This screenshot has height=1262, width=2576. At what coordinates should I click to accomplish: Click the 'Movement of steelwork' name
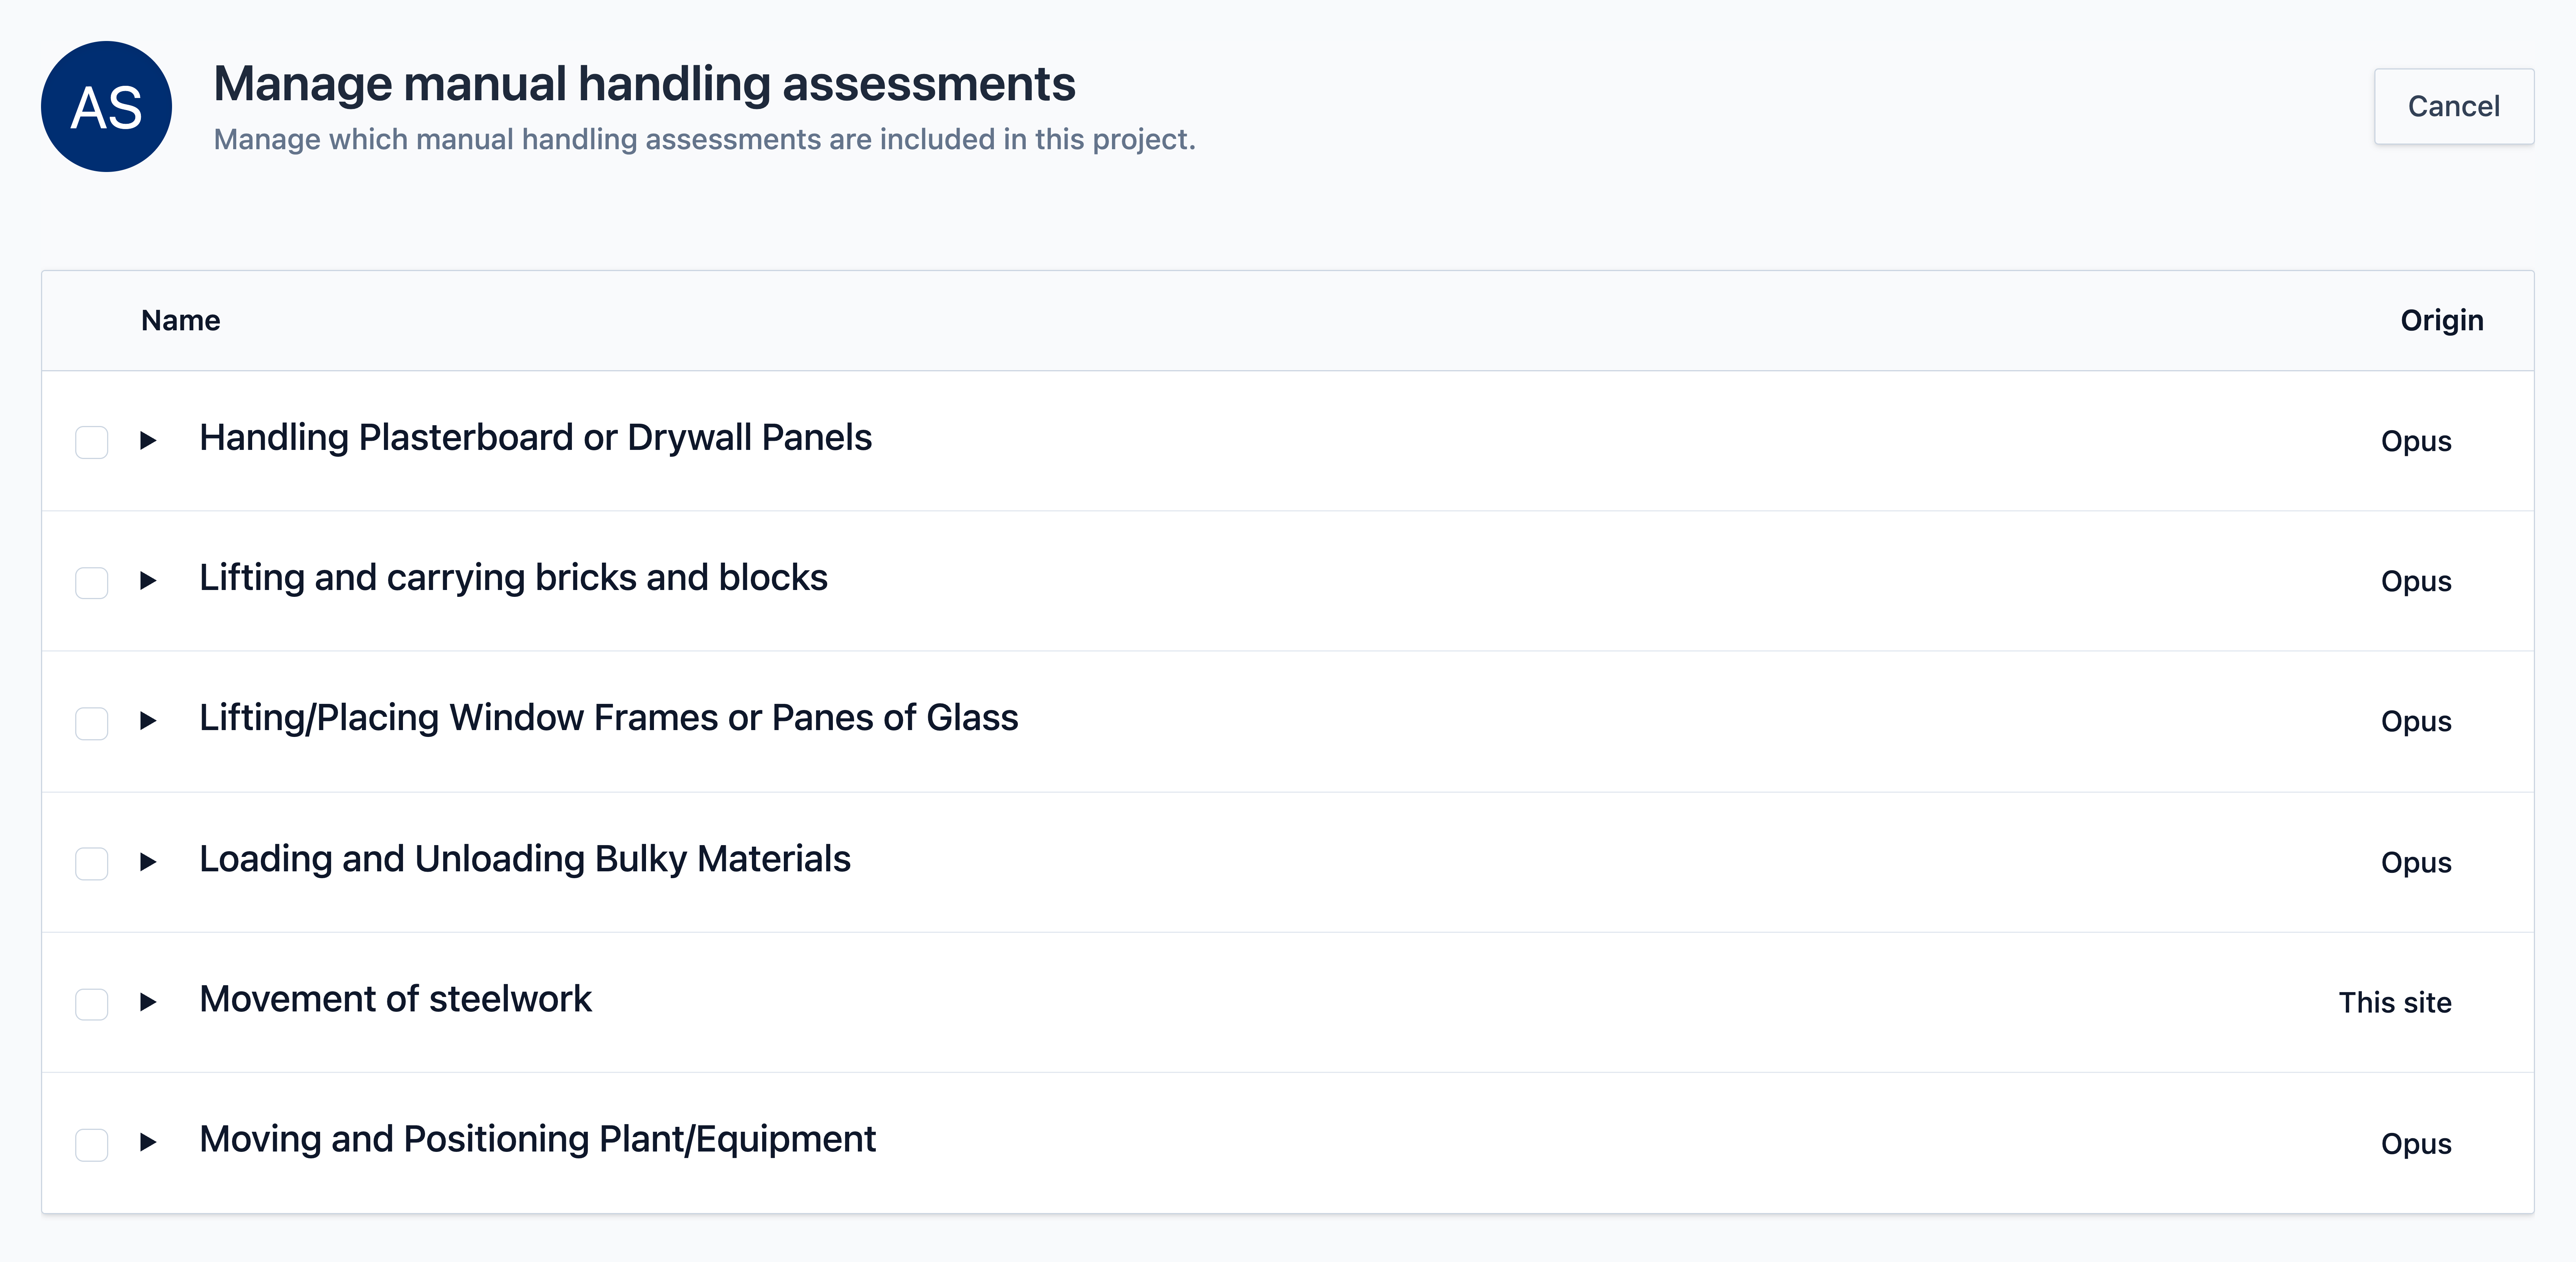coord(396,999)
